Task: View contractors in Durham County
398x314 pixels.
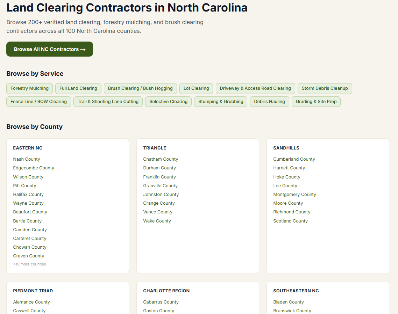Action: coord(159,168)
